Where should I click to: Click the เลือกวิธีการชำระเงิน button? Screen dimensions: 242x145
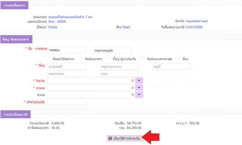pyautogui.click(x=125, y=138)
